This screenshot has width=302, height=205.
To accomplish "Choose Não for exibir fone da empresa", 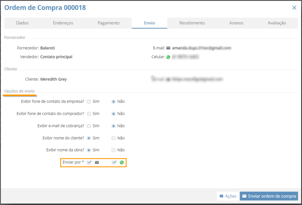I will (x=114, y=102).
